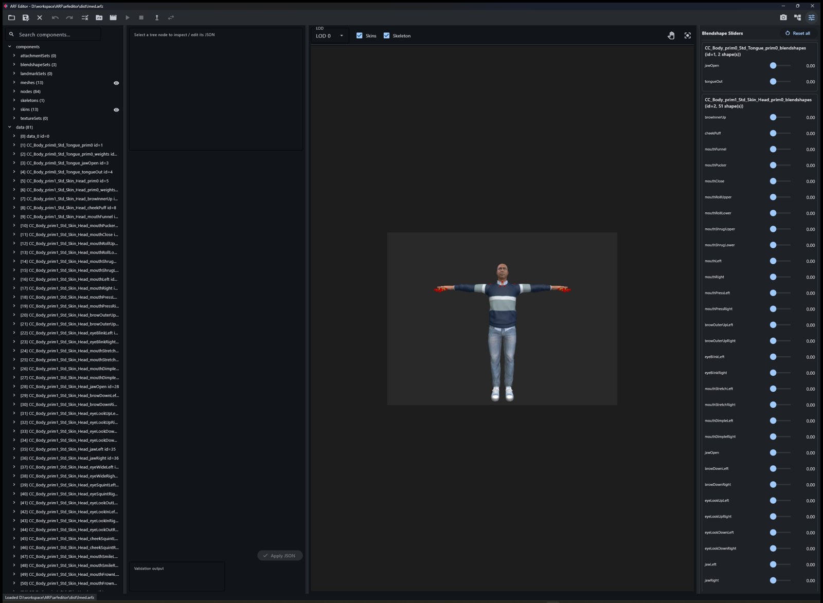This screenshot has width=823, height=603.
Task: Click the JSON editor area text
Action: 174,35
